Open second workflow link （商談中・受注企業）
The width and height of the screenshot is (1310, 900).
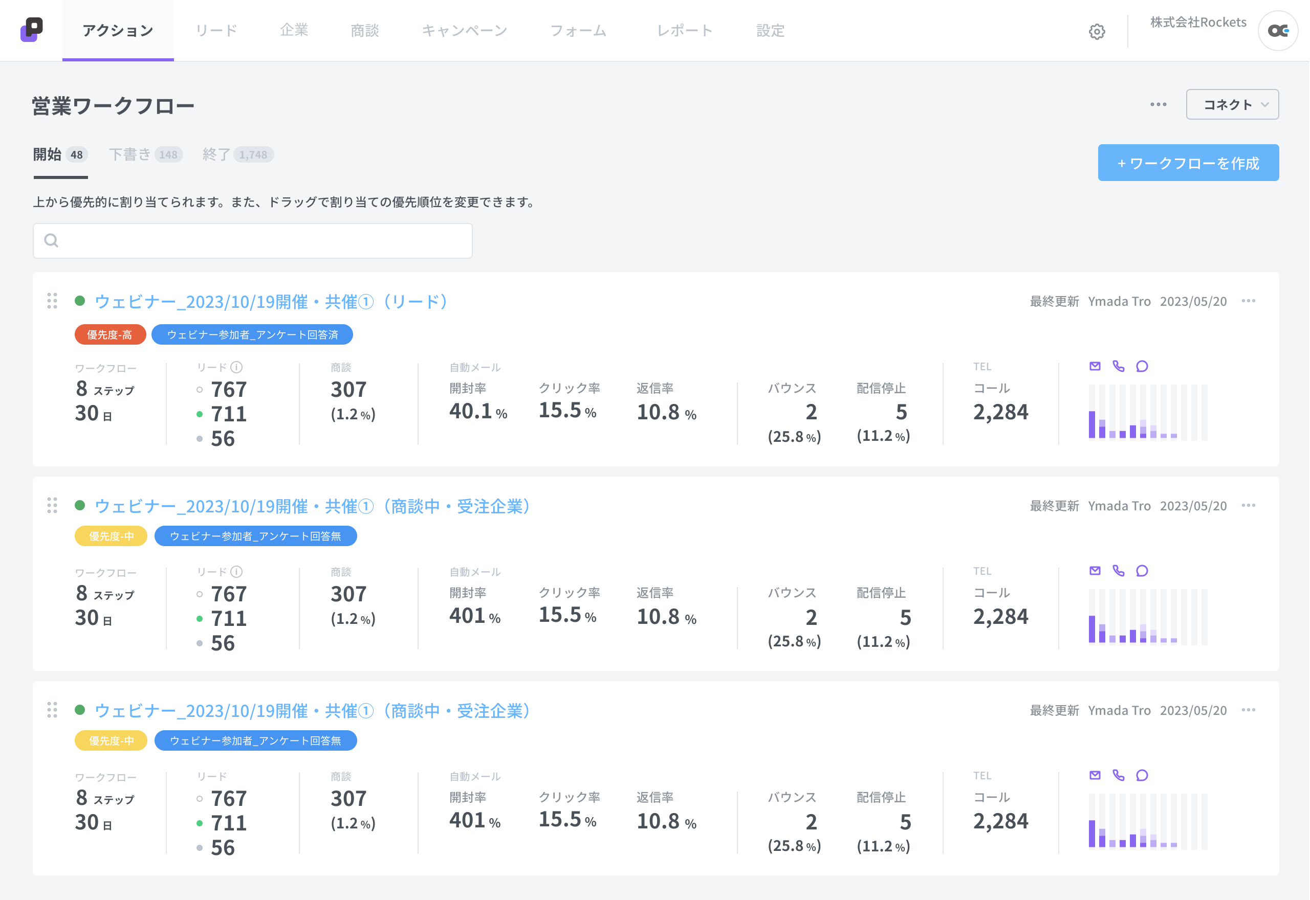coord(313,506)
